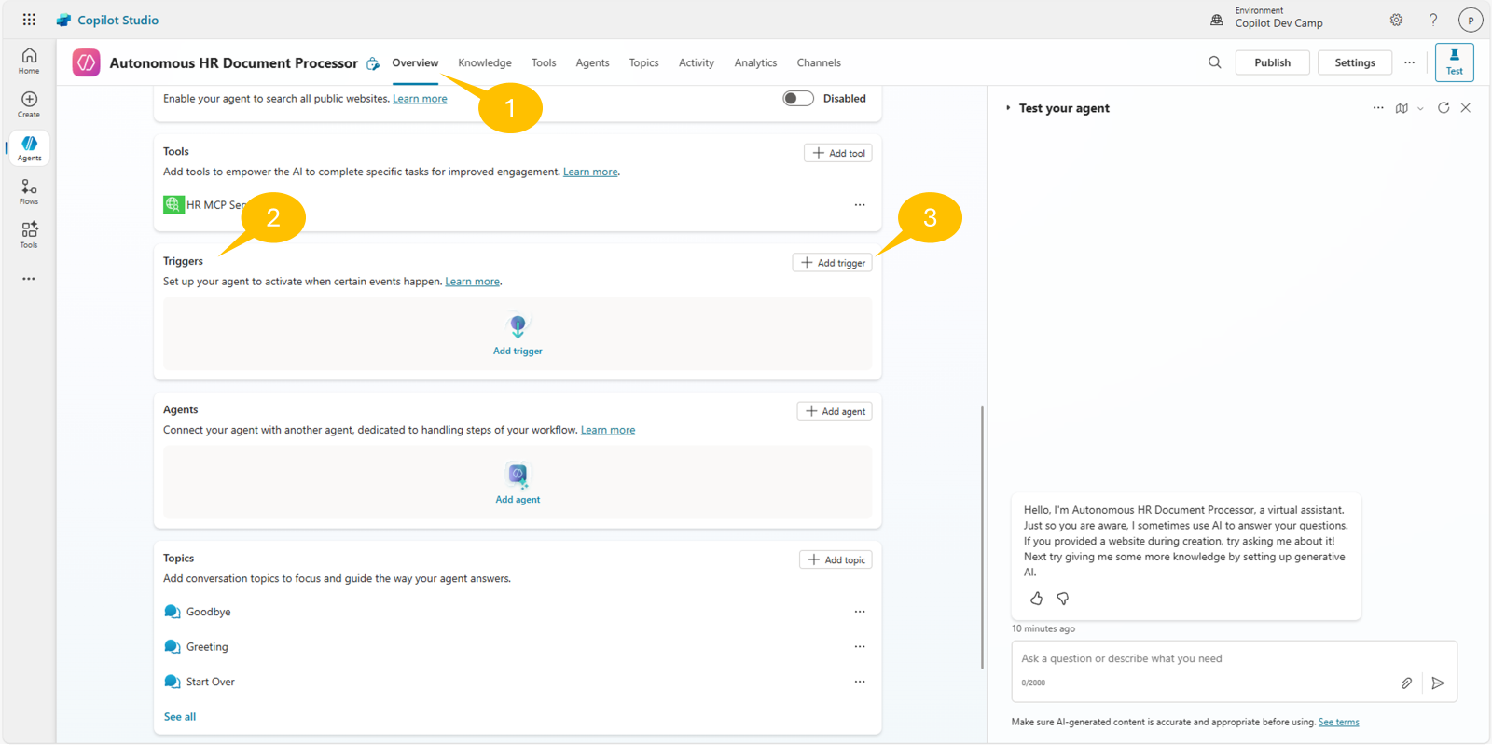Open Agents in left sidebar

click(29, 148)
